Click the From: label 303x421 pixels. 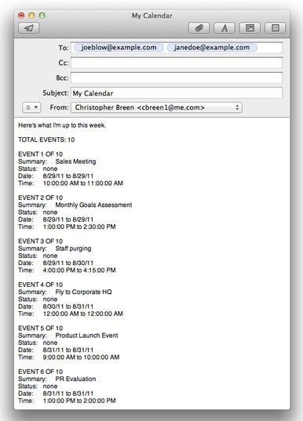(59, 107)
